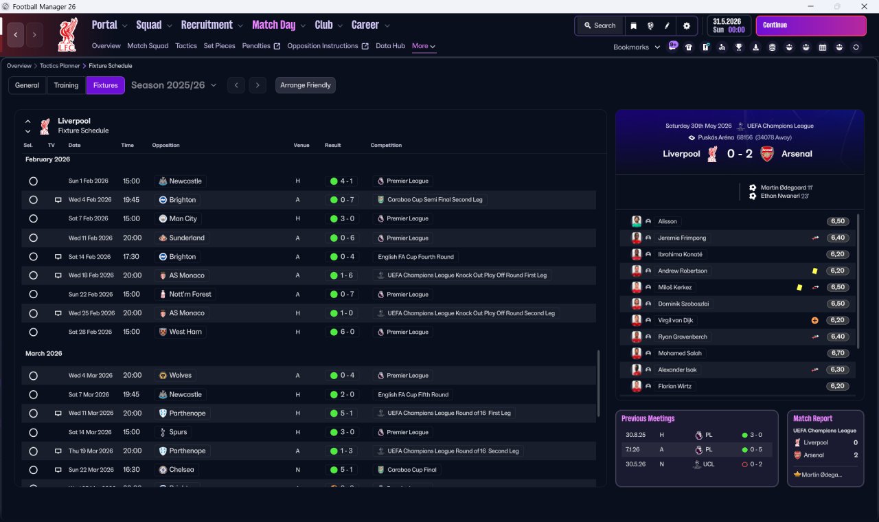Open the More submenu dropdown
The height and width of the screenshot is (522, 879).
point(424,46)
